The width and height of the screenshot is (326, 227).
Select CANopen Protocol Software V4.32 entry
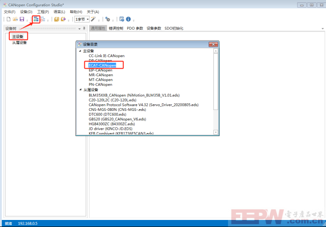coord(144,105)
